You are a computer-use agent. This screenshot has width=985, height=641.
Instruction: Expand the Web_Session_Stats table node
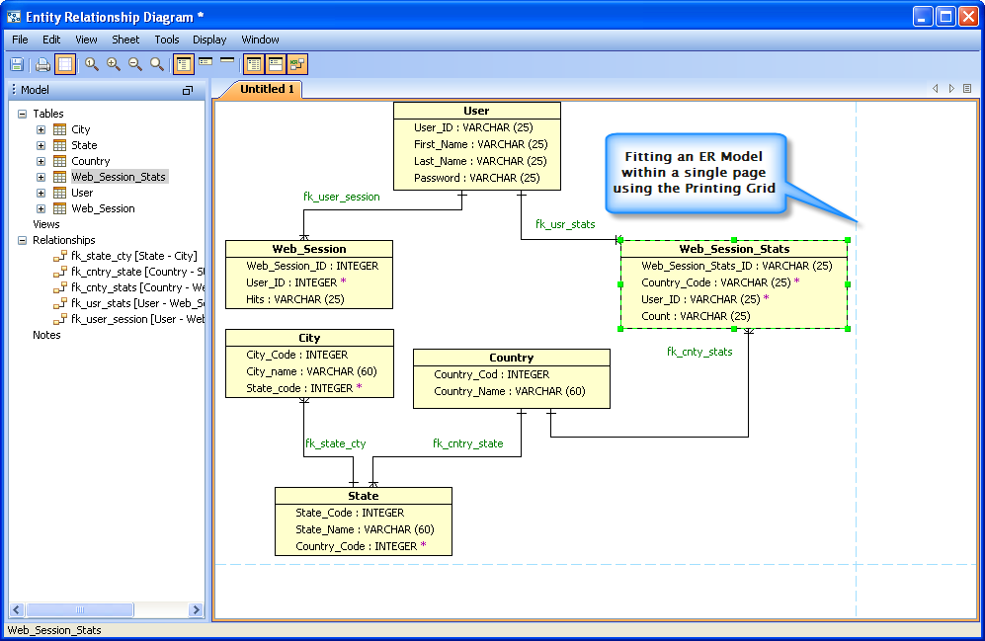41,177
